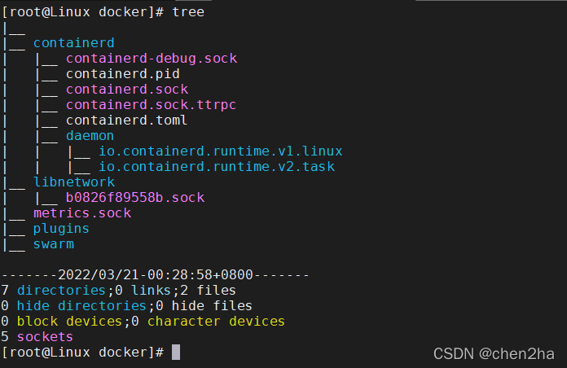This screenshot has height=368, width=567.
Task: Click the libnetwork directory name
Action: pos(73,182)
